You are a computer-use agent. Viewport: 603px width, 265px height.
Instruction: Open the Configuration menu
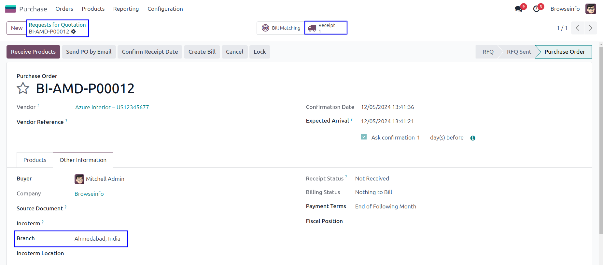click(165, 9)
